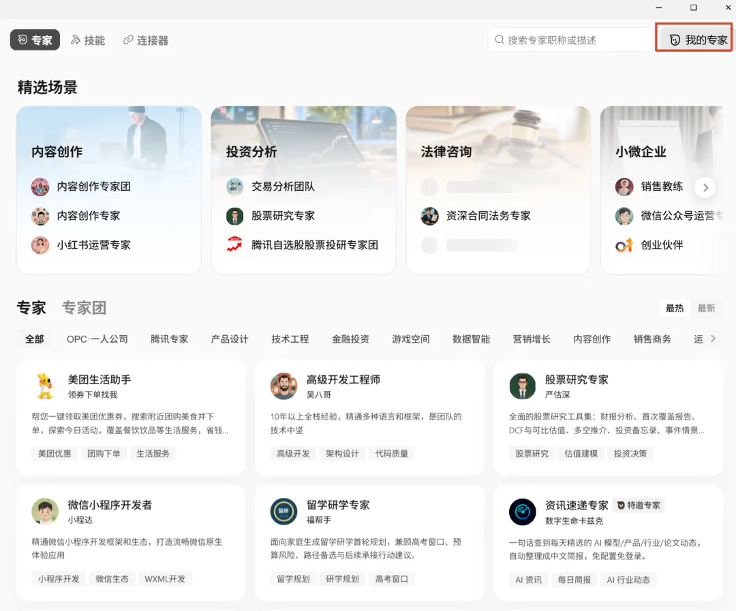The width and height of the screenshot is (736, 611).
Task: Click the 高级开发工程师 avatar
Action: pos(283,386)
